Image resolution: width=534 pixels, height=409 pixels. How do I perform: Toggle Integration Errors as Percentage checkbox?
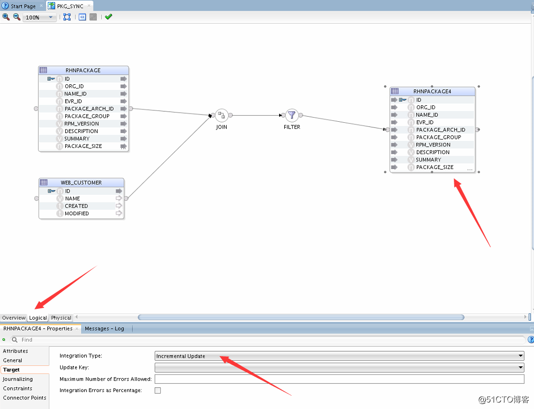point(158,391)
